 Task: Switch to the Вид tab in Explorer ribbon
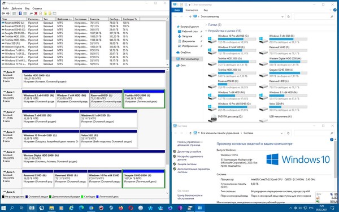tap(206, 10)
